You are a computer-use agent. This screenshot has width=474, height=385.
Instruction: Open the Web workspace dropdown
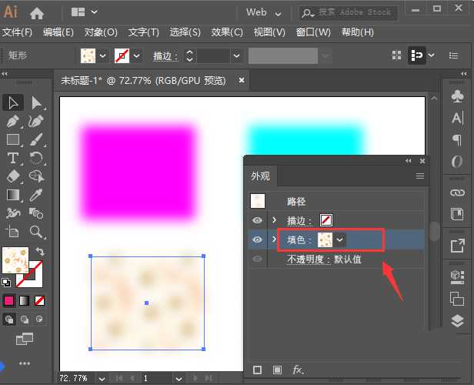pos(262,12)
